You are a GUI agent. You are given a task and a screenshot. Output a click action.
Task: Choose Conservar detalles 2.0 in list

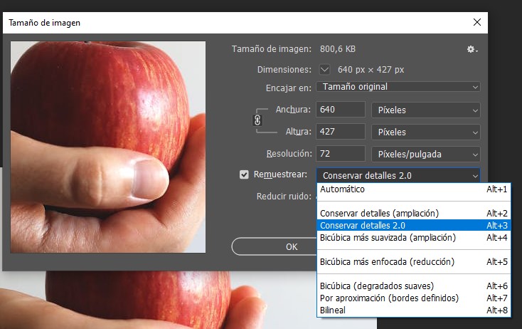414,225
